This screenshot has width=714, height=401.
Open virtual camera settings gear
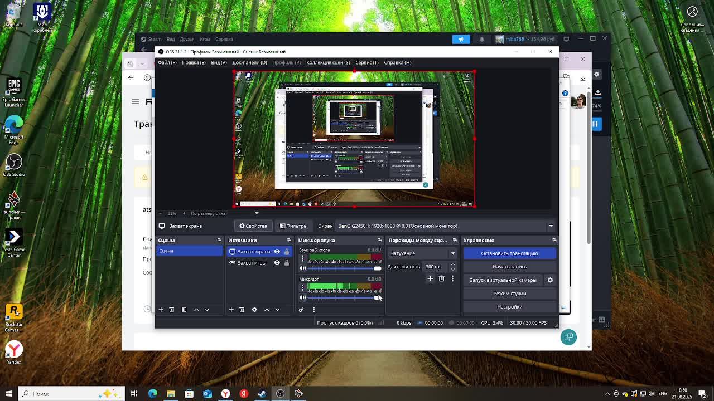(550, 280)
